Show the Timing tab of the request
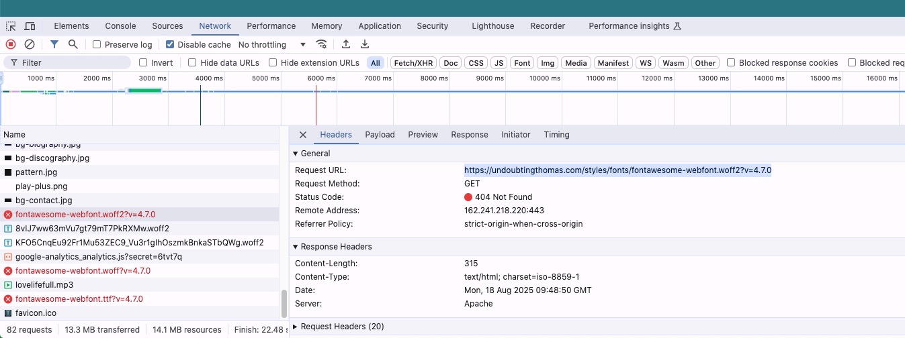The width and height of the screenshot is (905, 338). pyautogui.click(x=556, y=135)
